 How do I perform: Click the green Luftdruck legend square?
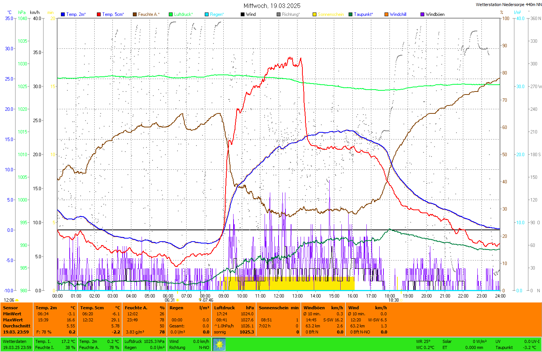pos(171,14)
